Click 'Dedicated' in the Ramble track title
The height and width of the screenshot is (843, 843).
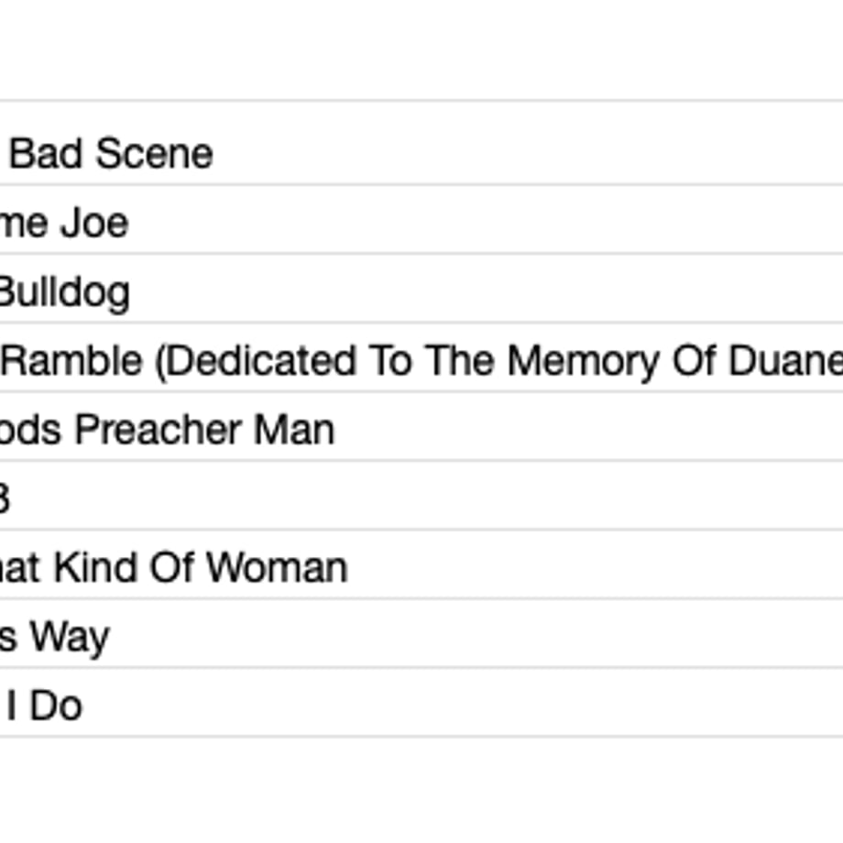click(256, 361)
